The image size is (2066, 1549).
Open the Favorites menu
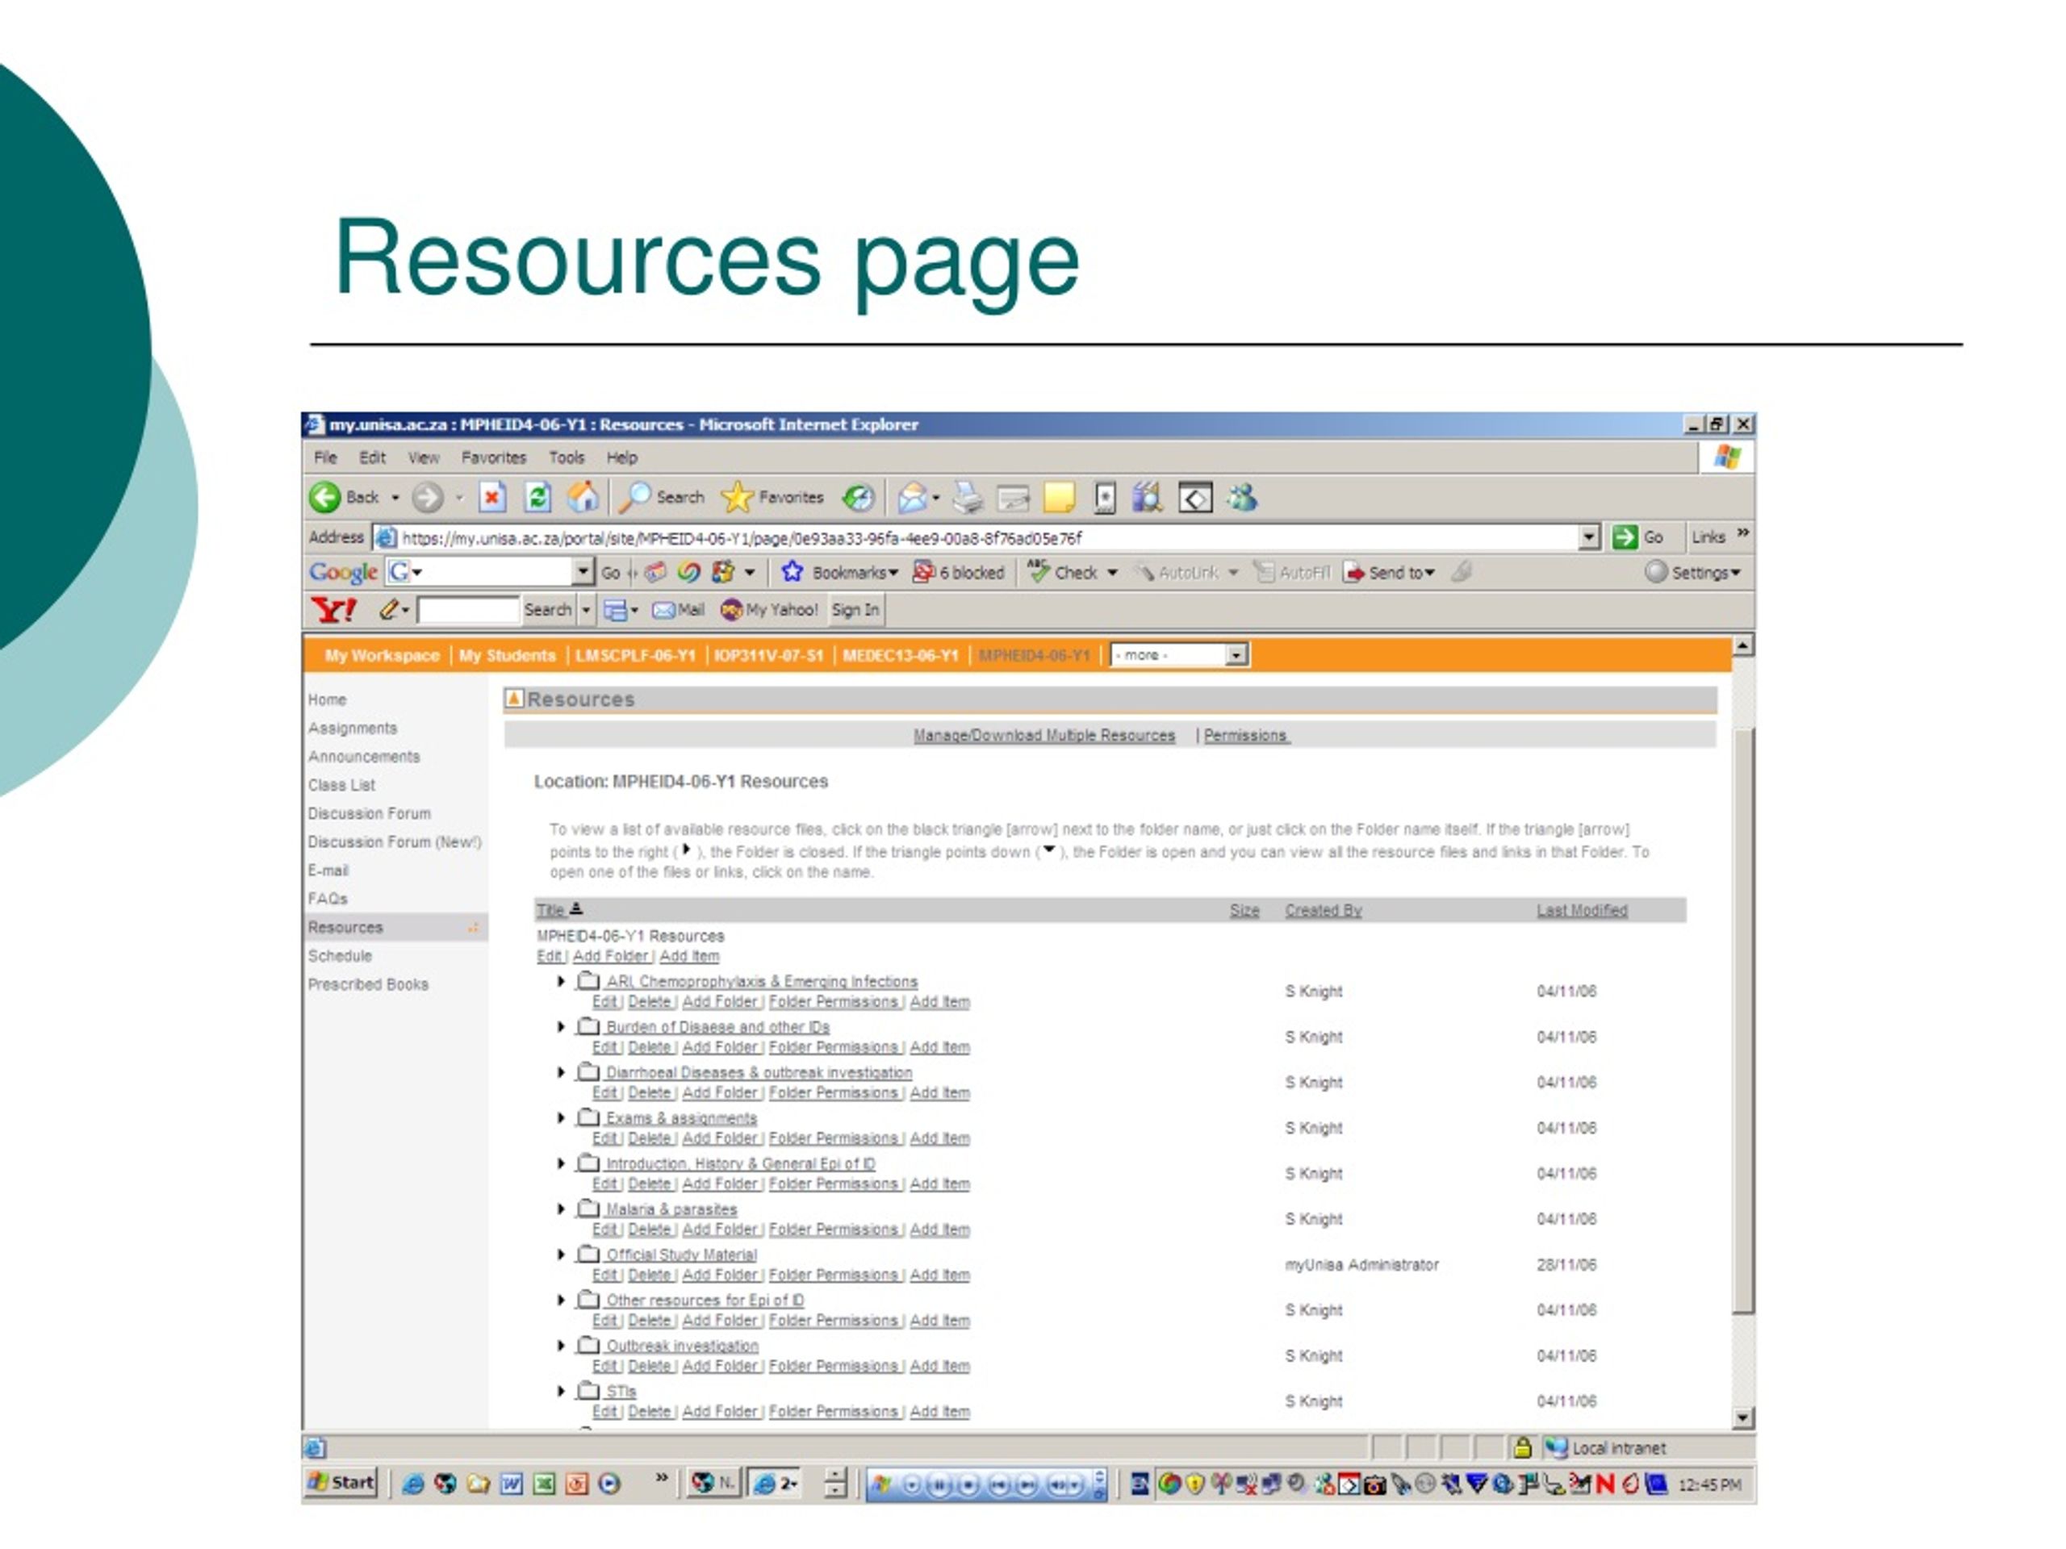coord(493,457)
